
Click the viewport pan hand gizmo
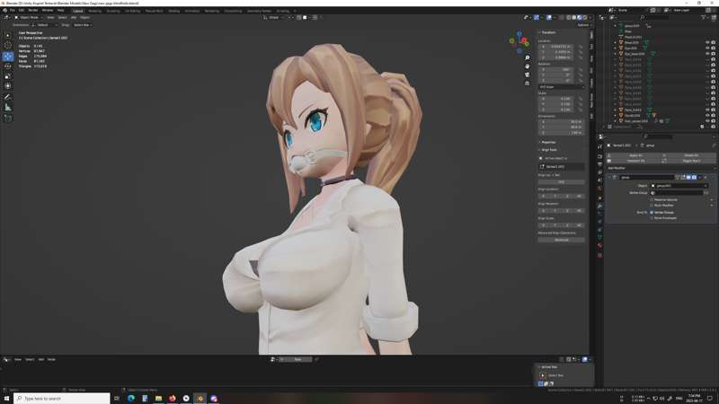coord(528,66)
